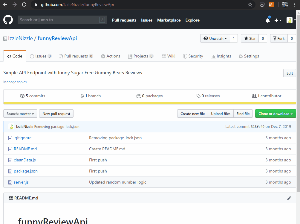This screenshot has height=224, width=300.
Task: Open Issues in top navigation
Action: tap(147, 20)
